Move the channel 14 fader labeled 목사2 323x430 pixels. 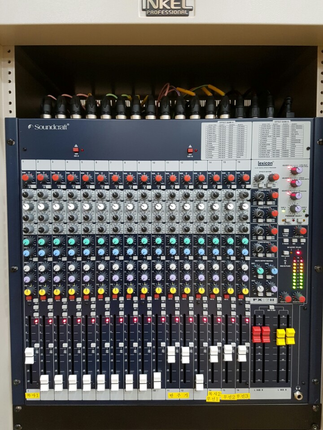pos(214,354)
